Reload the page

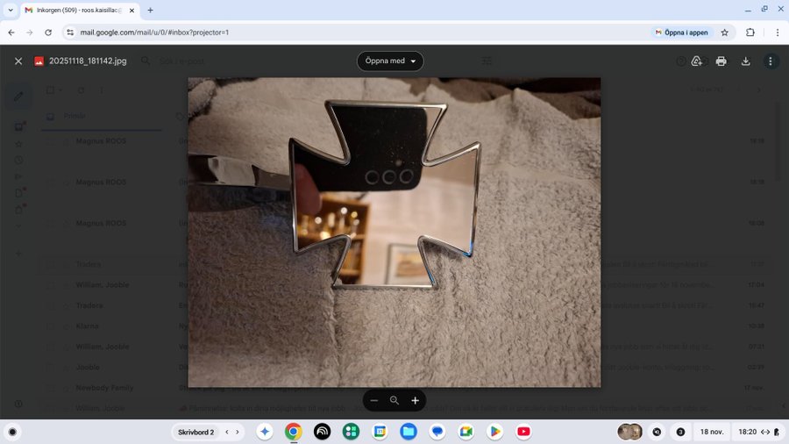tap(48, 32)
